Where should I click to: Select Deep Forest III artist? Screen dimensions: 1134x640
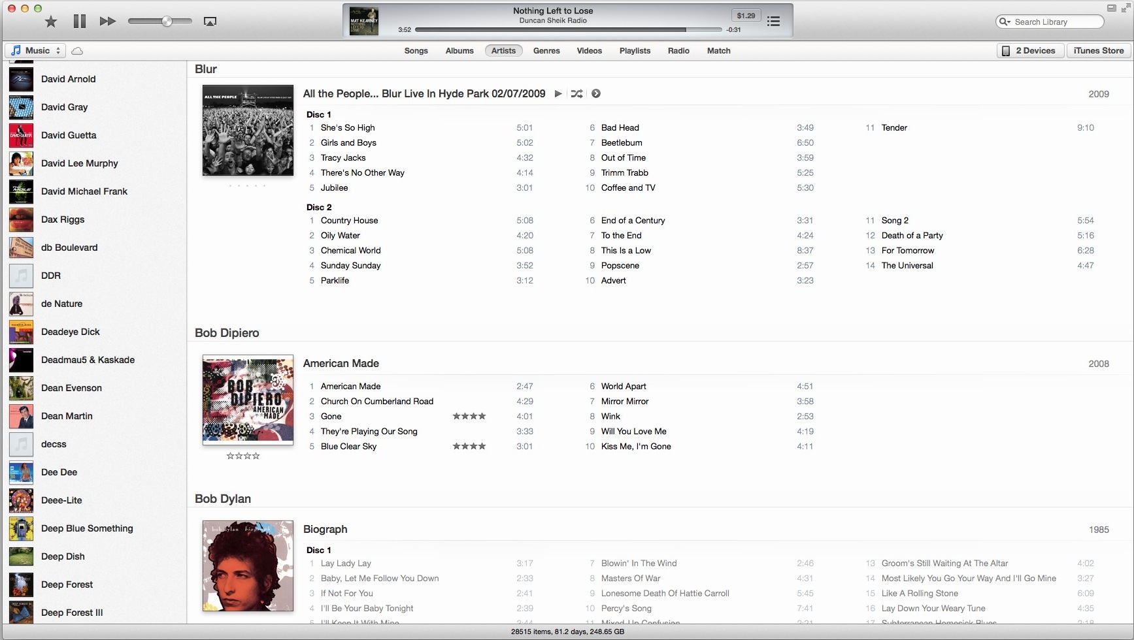click(x=72, y=613)
